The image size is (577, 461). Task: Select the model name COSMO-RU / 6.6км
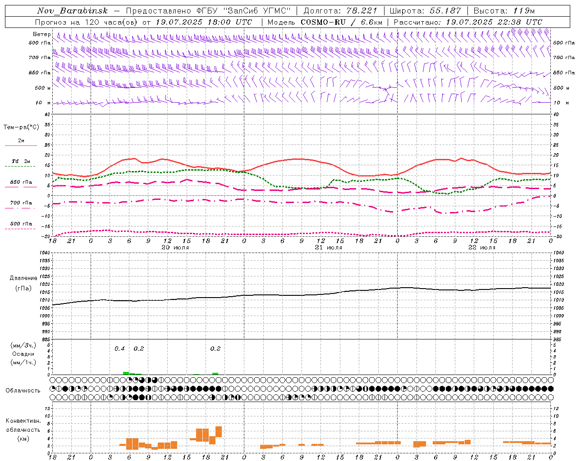coord(341,22)
